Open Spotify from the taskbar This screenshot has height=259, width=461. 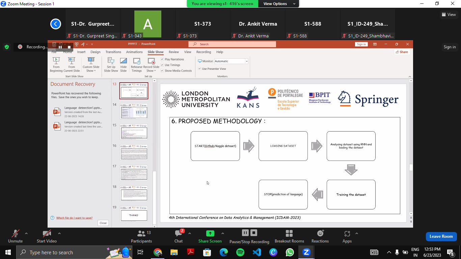[x=240, y=252]
